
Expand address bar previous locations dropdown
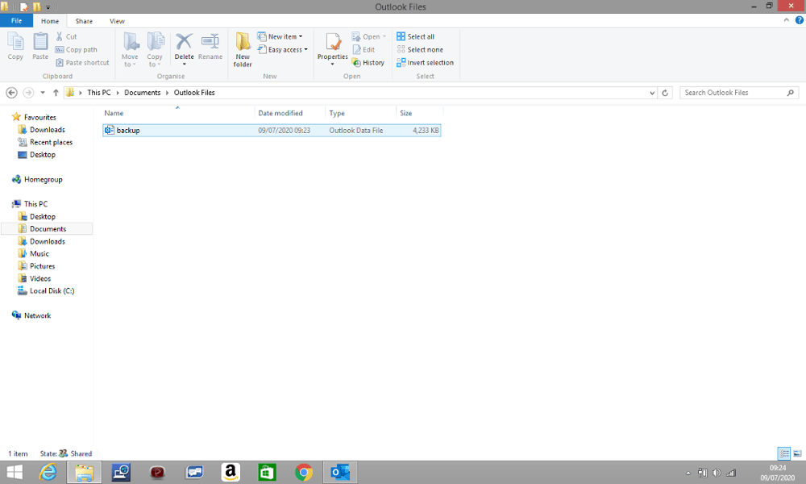click(x=652, y=93)
